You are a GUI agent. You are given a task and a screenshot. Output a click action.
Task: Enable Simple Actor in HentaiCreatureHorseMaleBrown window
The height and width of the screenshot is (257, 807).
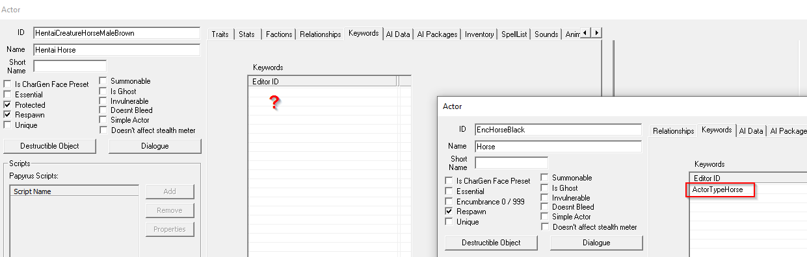click(x=103, y=120)
